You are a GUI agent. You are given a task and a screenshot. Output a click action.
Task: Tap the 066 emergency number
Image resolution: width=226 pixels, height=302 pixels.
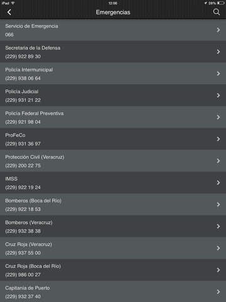click(9, 35)
